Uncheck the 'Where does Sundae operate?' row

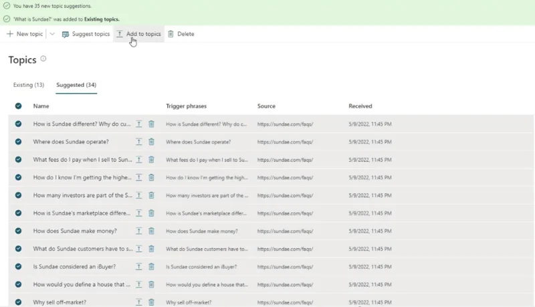(19, 142)
